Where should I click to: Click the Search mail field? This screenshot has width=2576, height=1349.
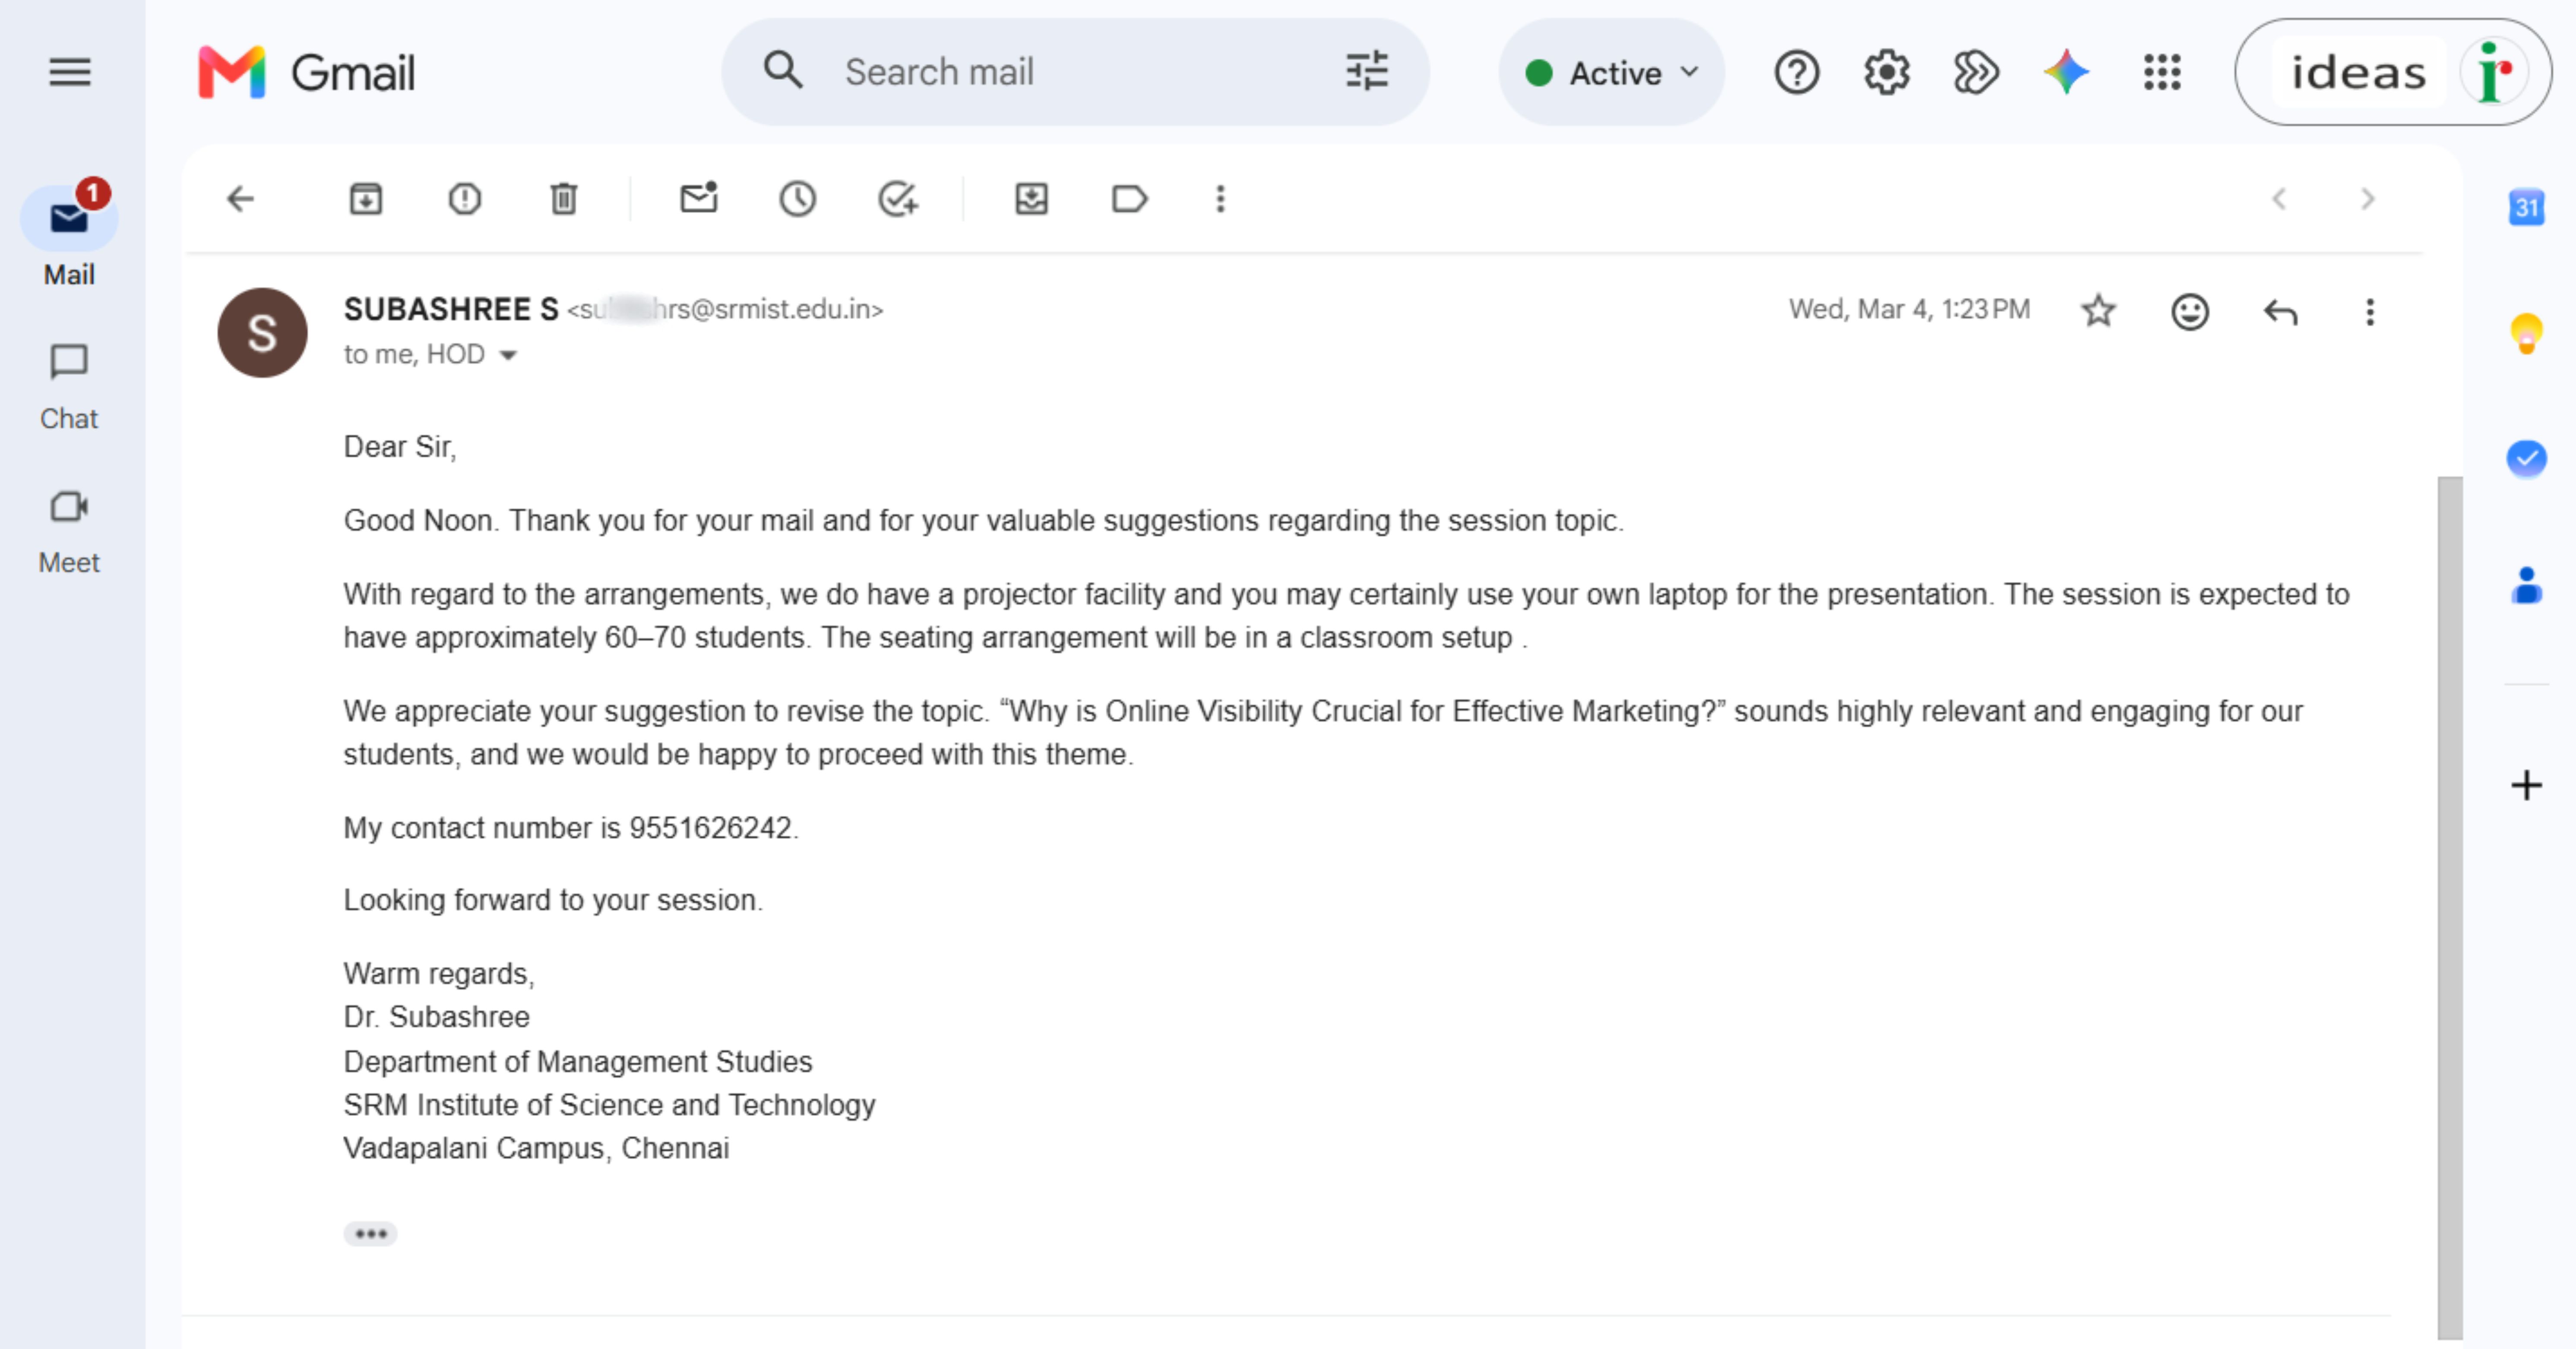tap(1075, 72)
